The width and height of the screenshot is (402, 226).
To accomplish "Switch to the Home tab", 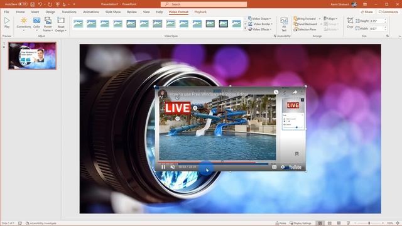I will pos(20,12).
